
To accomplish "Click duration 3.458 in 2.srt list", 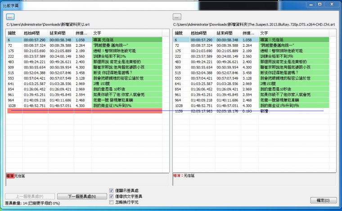I will [x=80, y=72].
